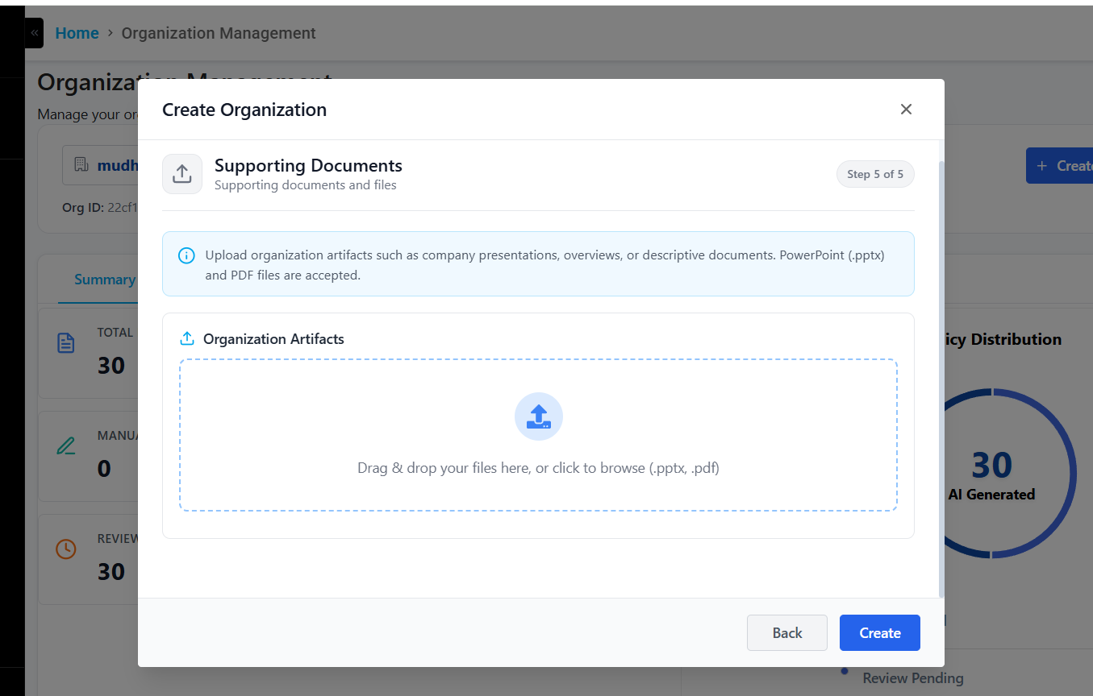
Task: Close the Create Organization dialog
Action: pyautogui.click(x=906, y=110)
